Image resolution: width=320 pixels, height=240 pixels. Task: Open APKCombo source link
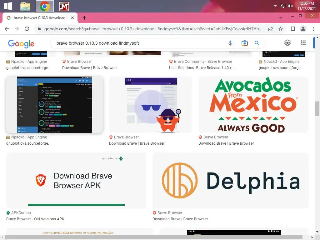click(x=18, y=212)
